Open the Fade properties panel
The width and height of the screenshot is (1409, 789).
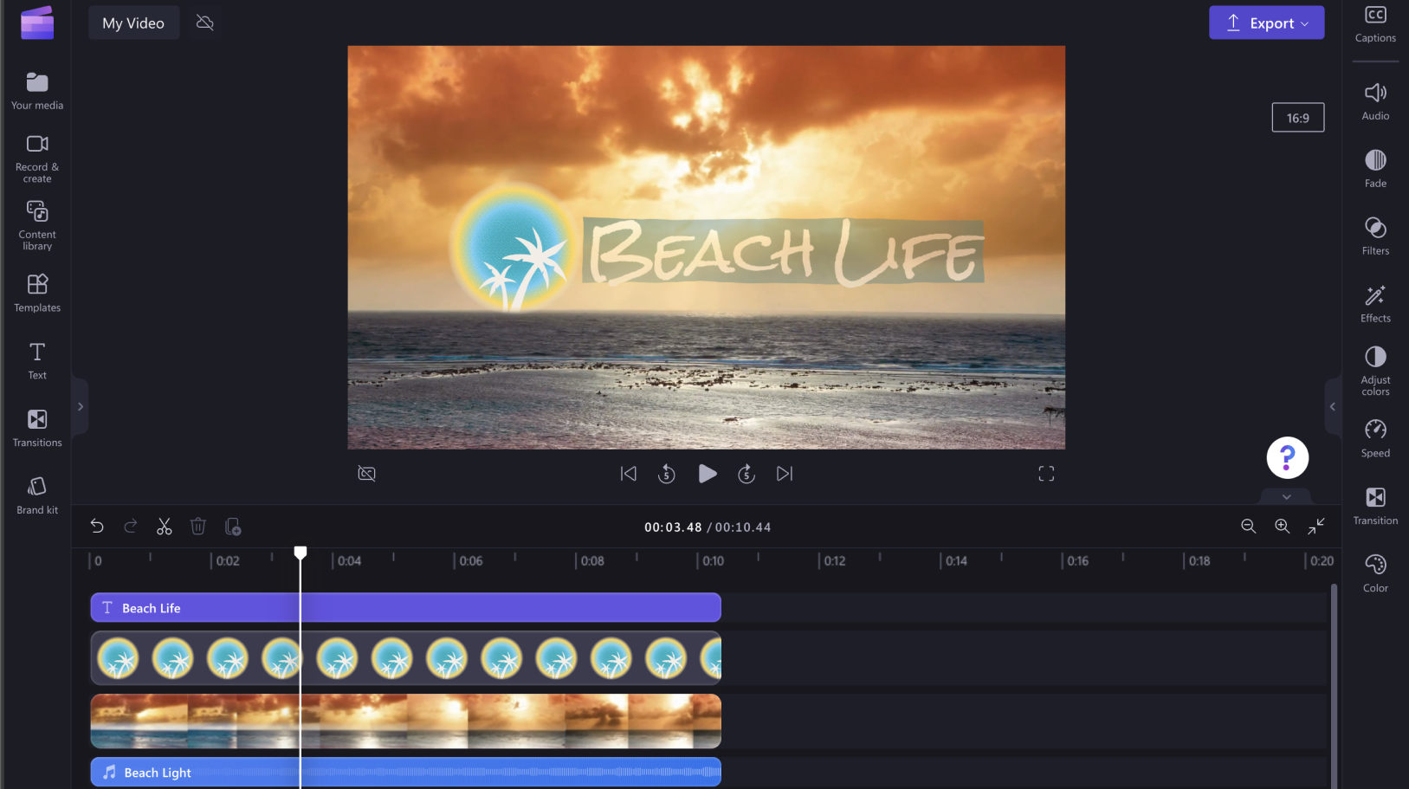(x=1375, y=169)
